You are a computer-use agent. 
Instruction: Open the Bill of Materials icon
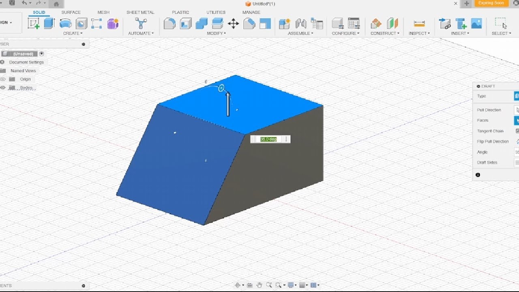pos(317,24)
